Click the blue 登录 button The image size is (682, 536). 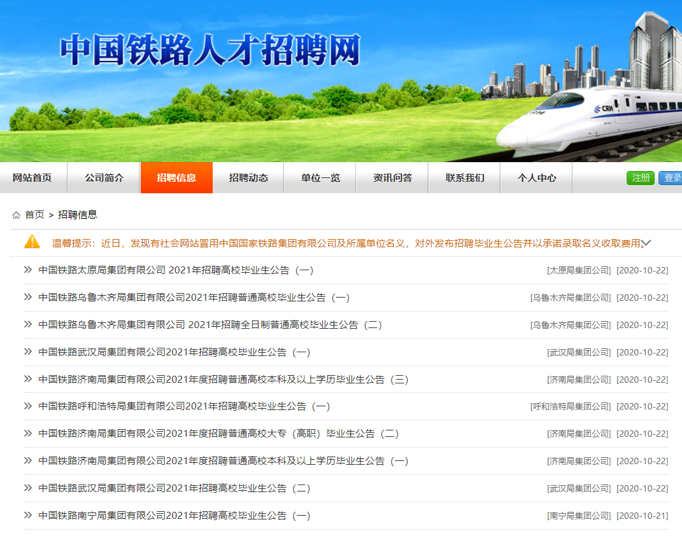pos(671,177)
